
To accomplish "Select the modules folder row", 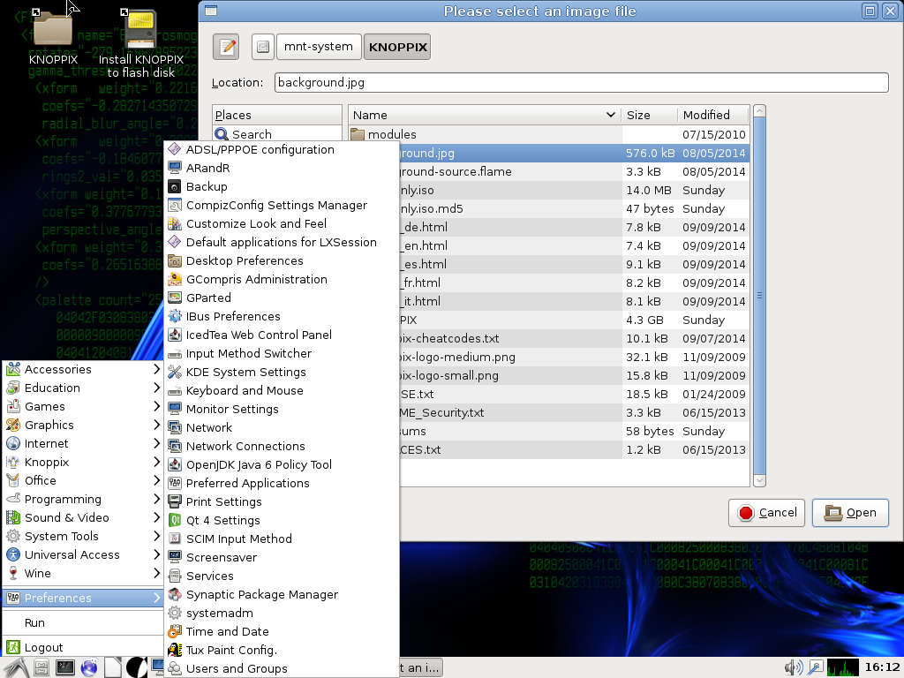I will pos(549,134).
